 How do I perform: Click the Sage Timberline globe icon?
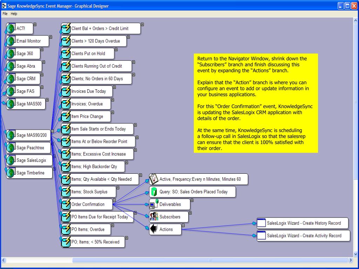pos(11,173)
